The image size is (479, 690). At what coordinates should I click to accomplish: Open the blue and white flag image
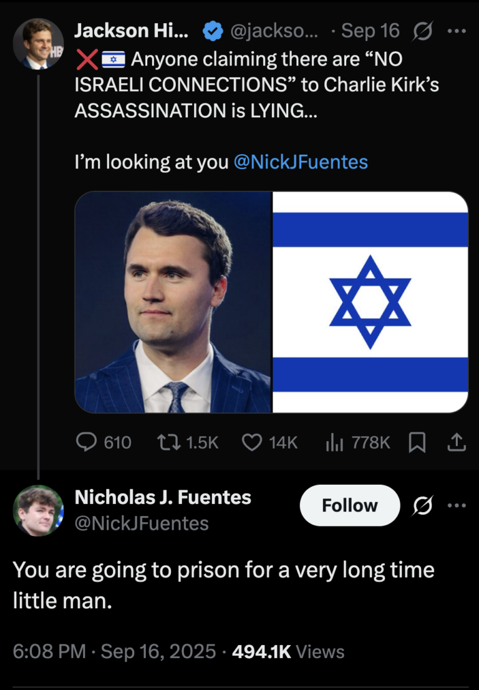point(370,302)
